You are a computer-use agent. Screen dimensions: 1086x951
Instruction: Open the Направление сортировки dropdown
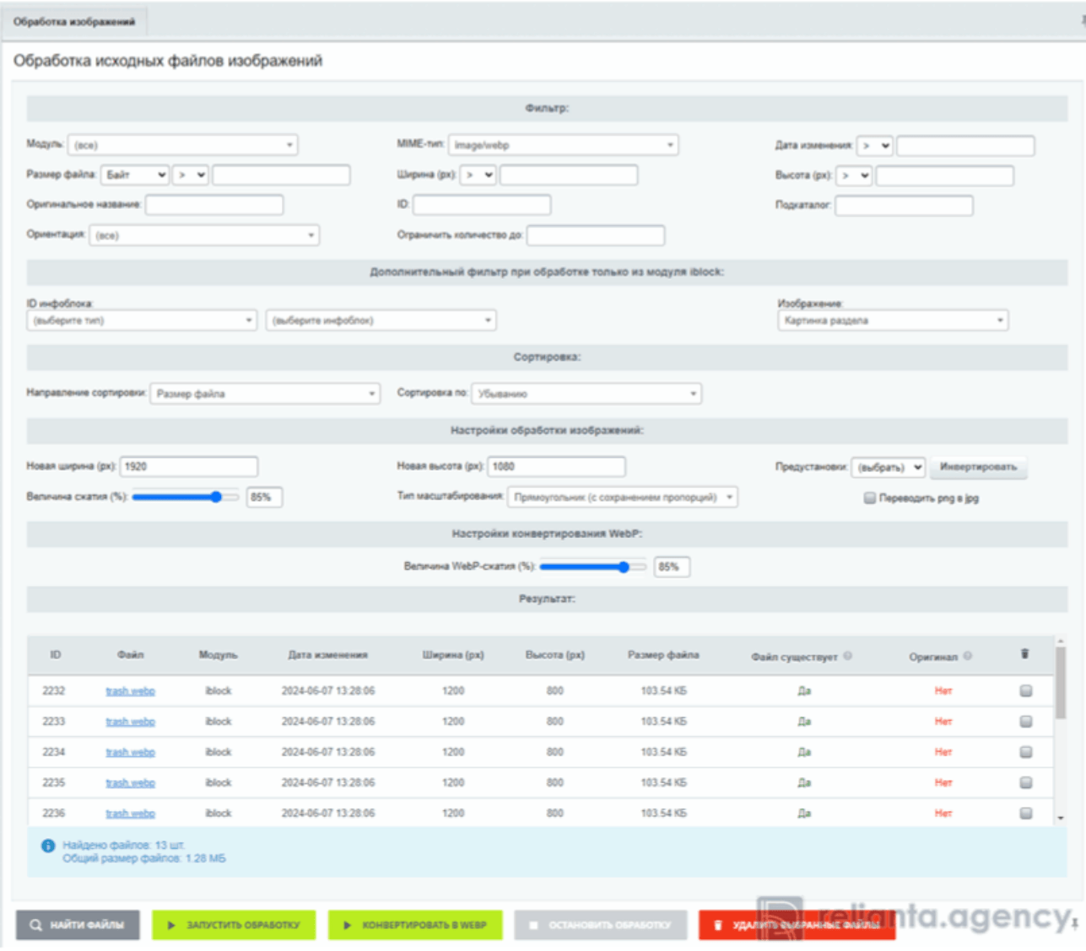click(265, 394)
